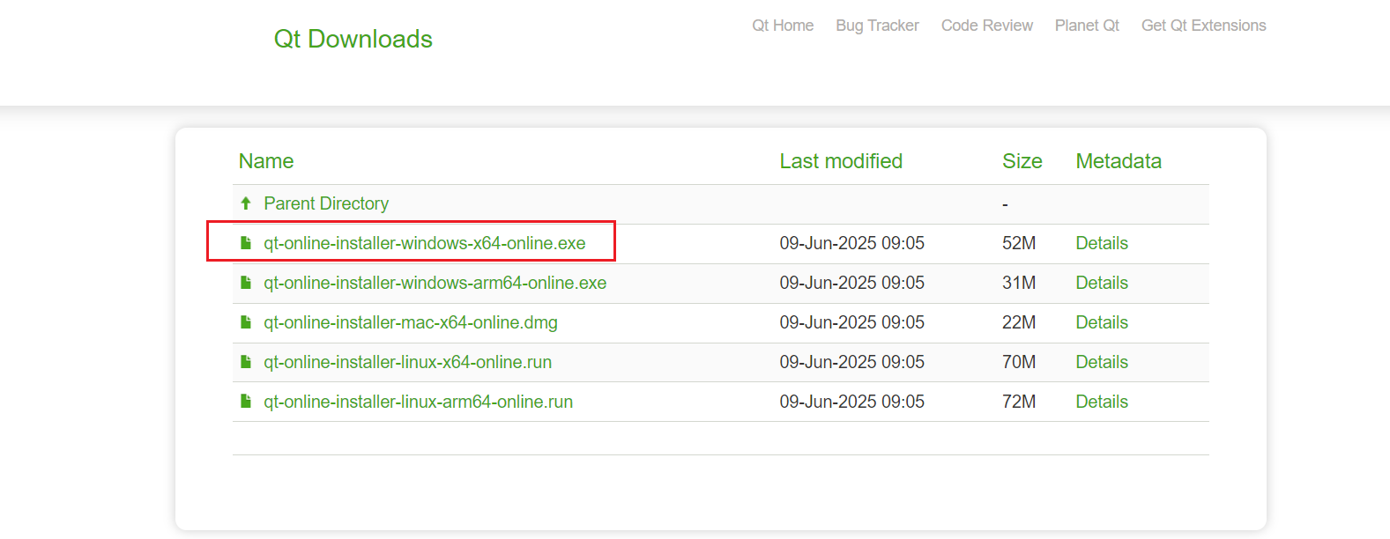This screenshot has height=539, width=1390.
Task: Open Details for windows-arm64-online.exe
Action: tap(1102, 283)
